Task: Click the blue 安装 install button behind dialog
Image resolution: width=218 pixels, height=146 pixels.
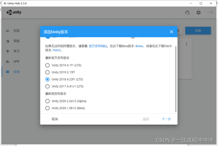Action: pyautogui.click(x=198, y=31)
